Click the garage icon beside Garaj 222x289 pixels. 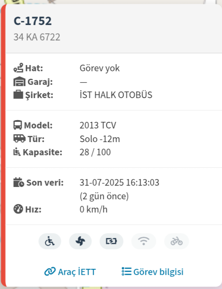pos(19,81)
